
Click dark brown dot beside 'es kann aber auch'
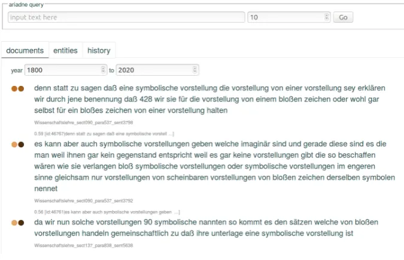point(21,145)
